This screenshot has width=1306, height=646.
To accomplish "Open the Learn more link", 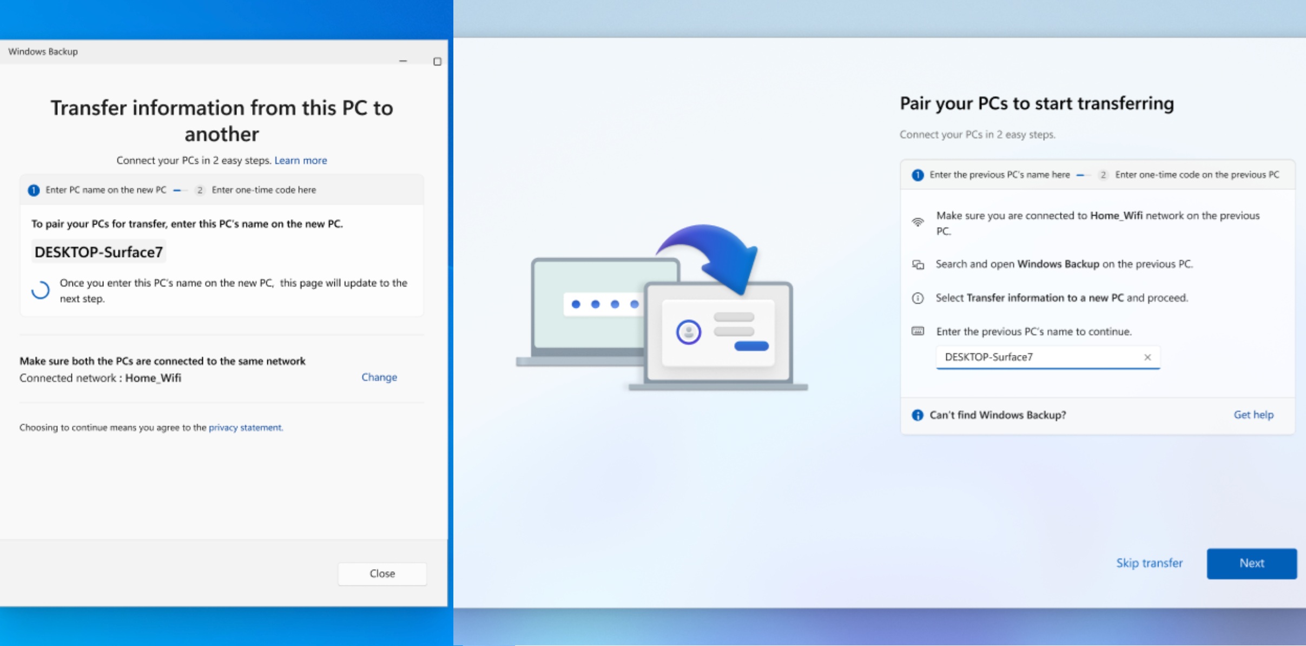I will pyautogui.click(x=301, y=160).
